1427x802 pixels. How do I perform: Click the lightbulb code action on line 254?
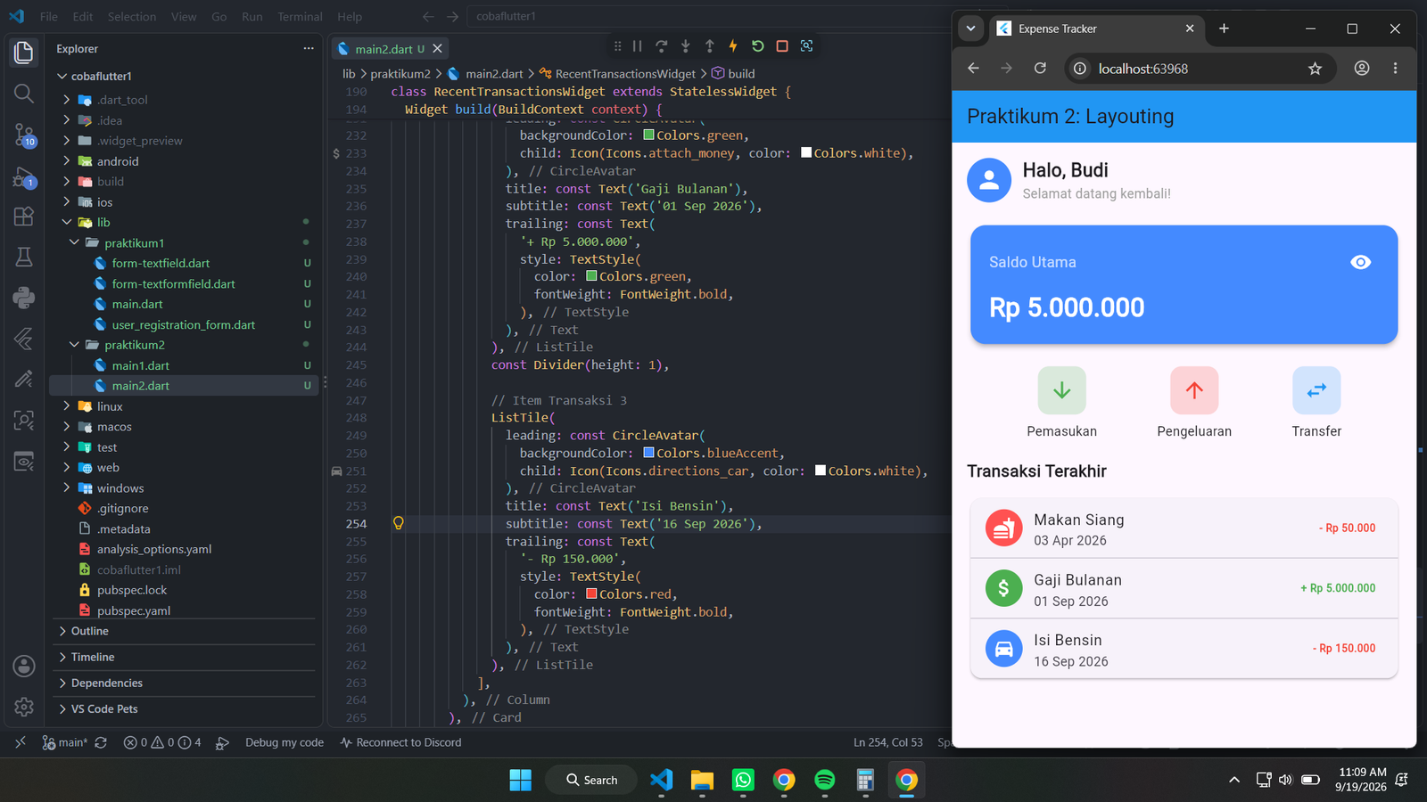[399, 523]
